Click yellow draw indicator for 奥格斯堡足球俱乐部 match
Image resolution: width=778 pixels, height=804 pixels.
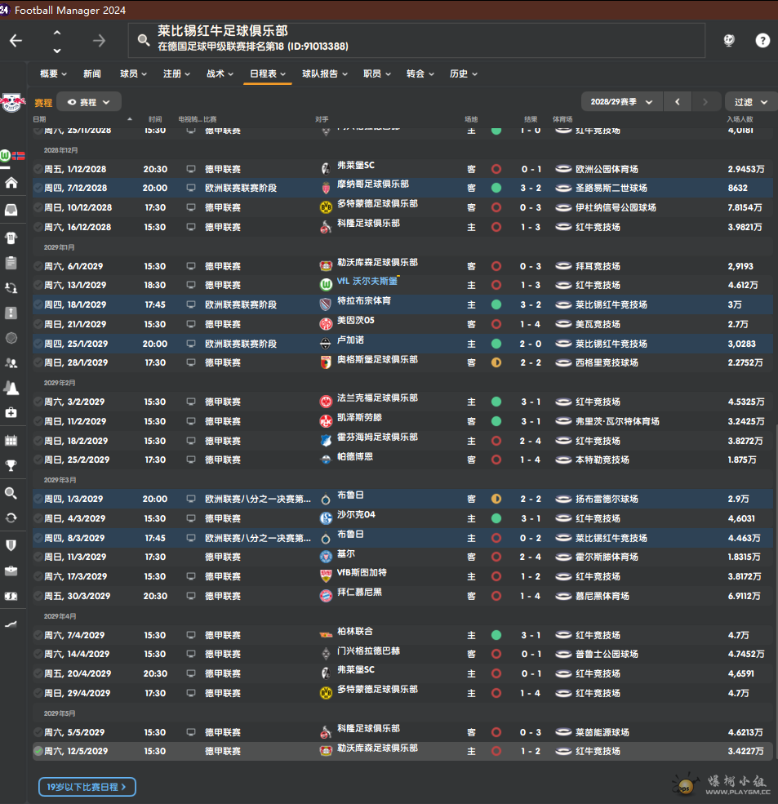coord(496,362)
